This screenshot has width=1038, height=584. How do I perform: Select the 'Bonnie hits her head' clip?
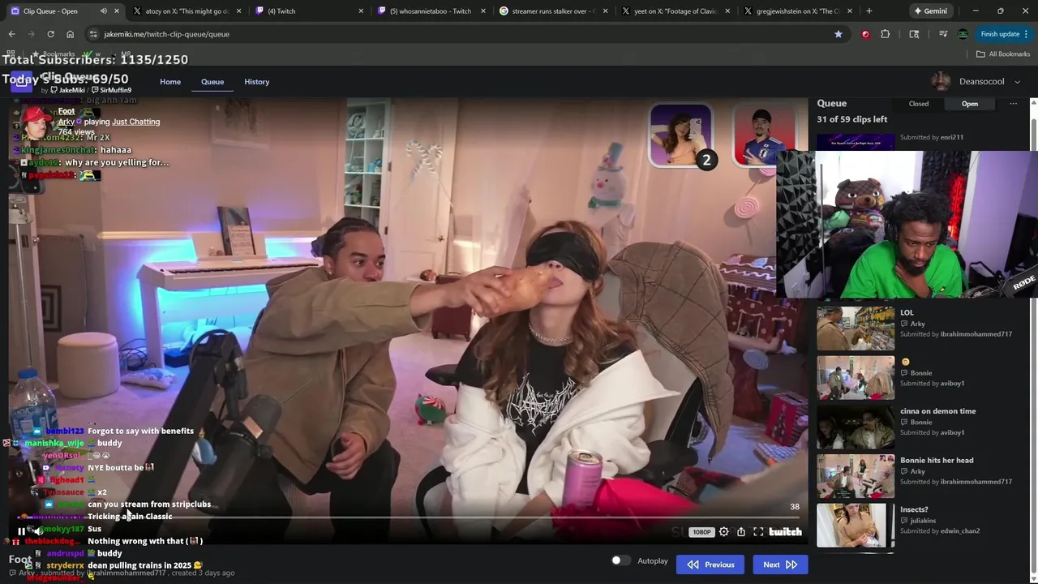tap(856, 476)
